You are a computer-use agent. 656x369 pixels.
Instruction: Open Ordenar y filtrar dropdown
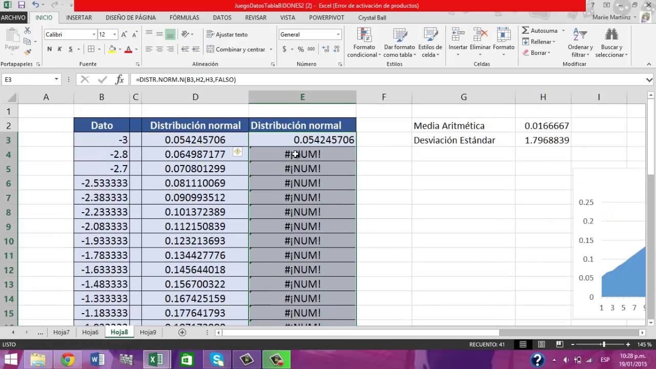[580, 43]
